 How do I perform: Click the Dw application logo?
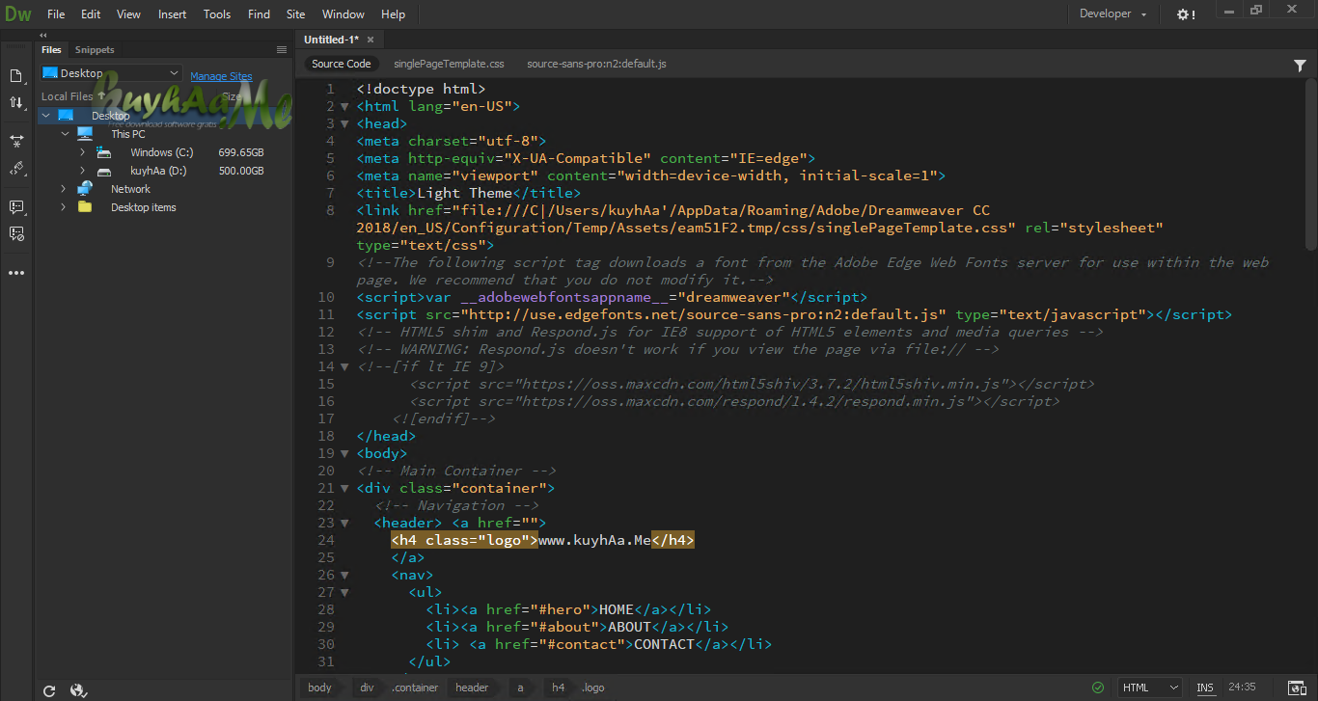[x=17, y=13]
